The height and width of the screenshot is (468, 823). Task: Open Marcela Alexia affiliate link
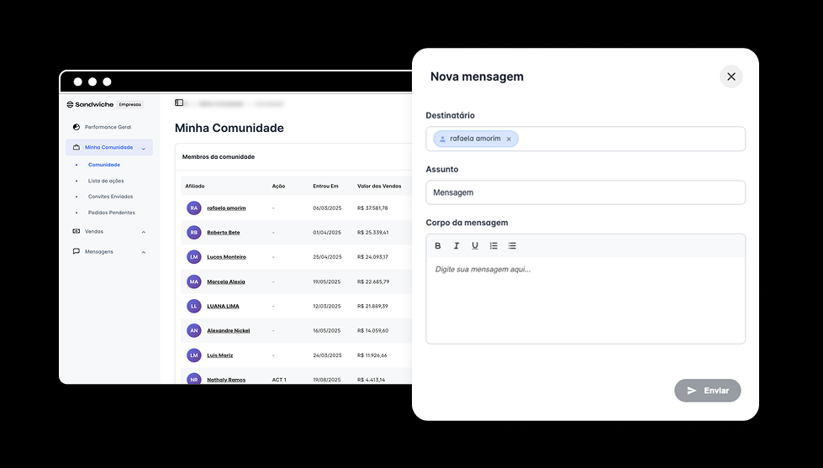click(225, 281)
